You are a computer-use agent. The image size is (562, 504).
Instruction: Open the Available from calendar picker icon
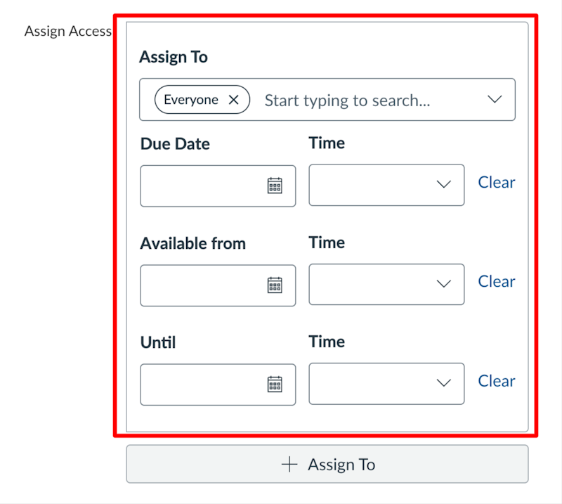(x=275, y=285)
